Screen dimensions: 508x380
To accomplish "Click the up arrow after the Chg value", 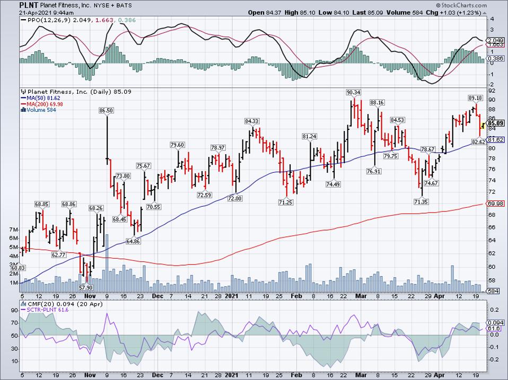I will (484, 13).
